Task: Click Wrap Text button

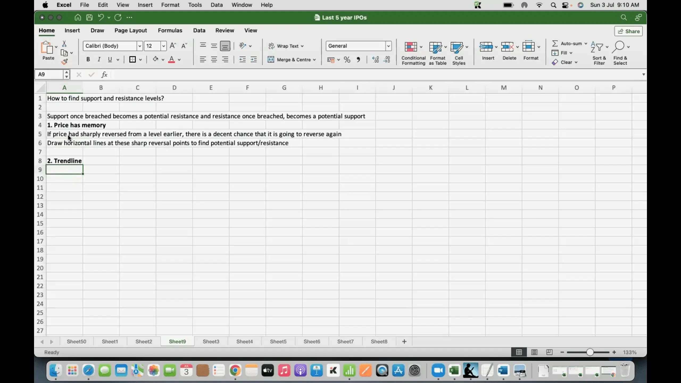Action: tap(286, 46)
